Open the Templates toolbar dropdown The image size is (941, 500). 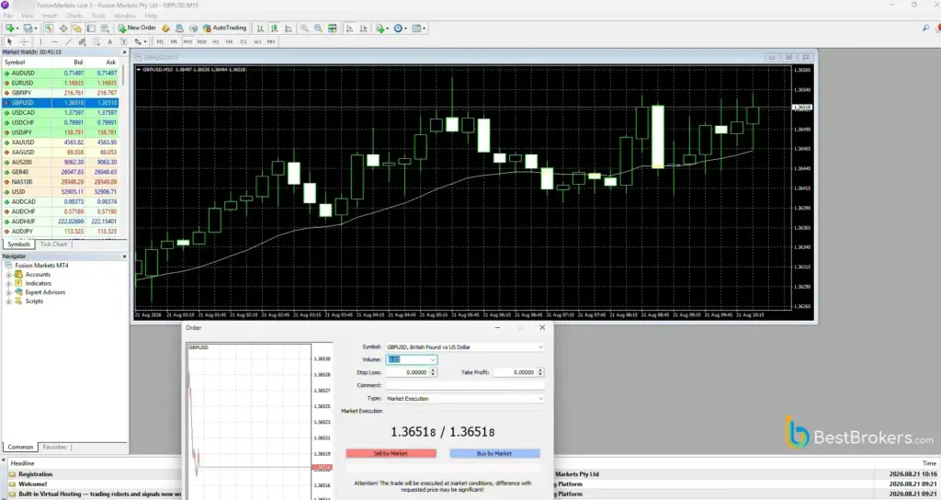pos(418,28)
